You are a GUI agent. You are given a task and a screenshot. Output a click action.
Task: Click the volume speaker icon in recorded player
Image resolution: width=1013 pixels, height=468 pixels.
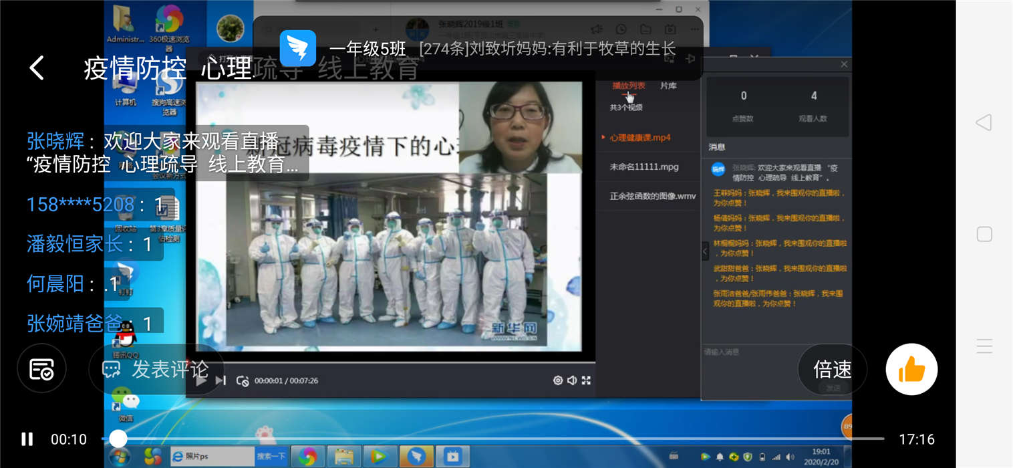tap(572, 380)
